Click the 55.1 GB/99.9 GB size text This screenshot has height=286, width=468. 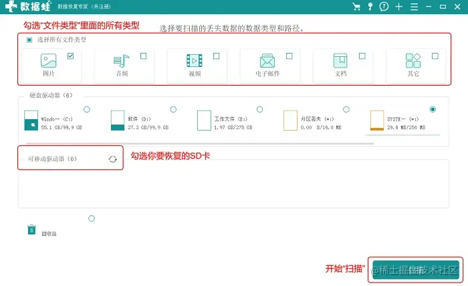point(62,127)
